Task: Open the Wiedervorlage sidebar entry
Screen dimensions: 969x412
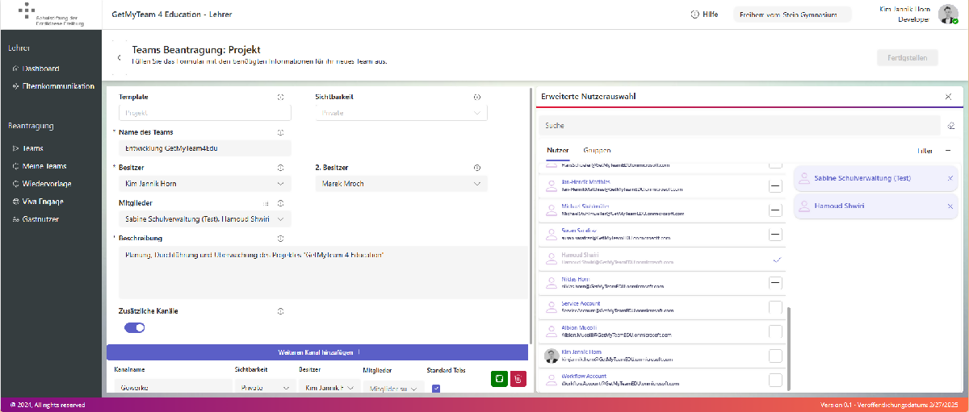Action: click(x=46, y=184)
